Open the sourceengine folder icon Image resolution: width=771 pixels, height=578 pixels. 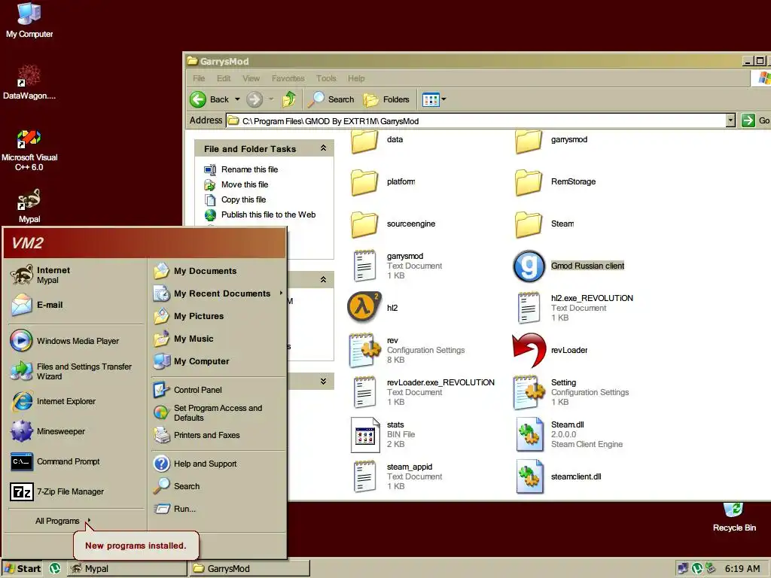pos(364,224)
